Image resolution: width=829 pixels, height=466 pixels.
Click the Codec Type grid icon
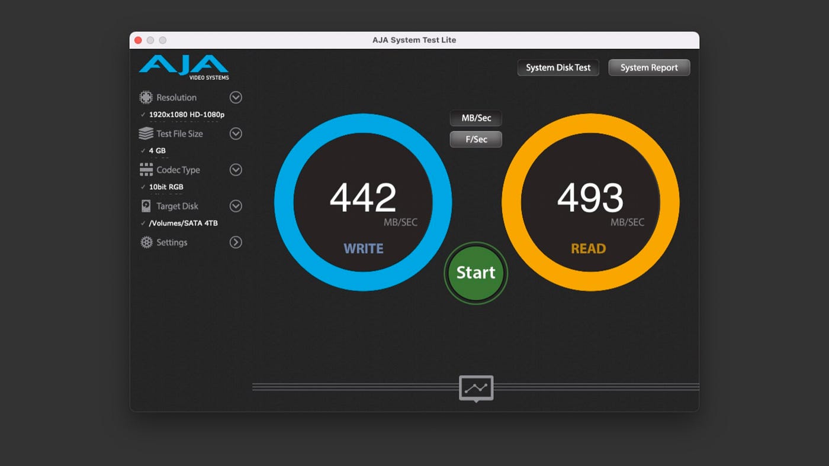146,170
